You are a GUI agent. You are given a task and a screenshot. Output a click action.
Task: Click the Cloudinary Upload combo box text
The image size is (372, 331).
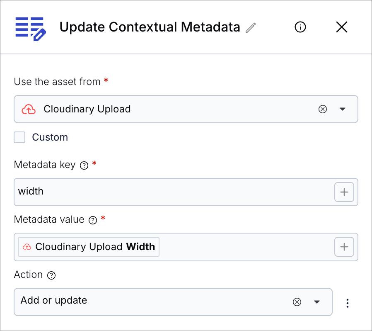(x=87, y=109)
